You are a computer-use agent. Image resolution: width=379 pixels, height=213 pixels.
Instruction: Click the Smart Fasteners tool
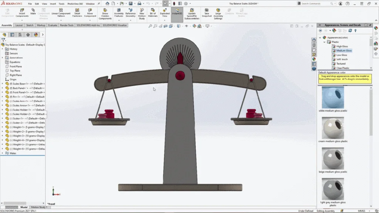click(x=77, y=13)
